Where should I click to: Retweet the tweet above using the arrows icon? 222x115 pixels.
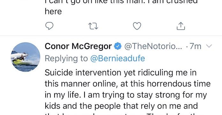93,26
